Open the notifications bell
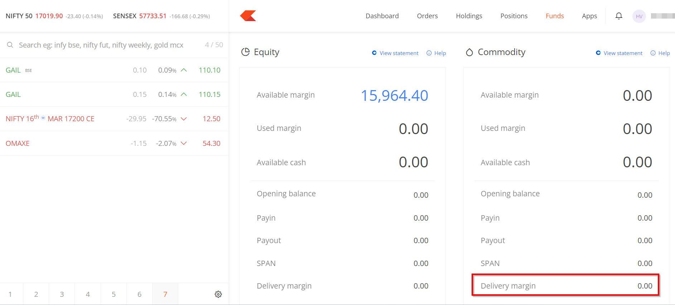 [x=618, y=16]
